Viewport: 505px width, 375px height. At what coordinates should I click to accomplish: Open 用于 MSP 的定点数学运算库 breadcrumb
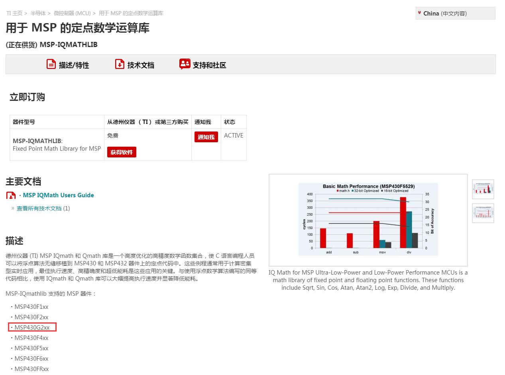click(x=131, y=13)
